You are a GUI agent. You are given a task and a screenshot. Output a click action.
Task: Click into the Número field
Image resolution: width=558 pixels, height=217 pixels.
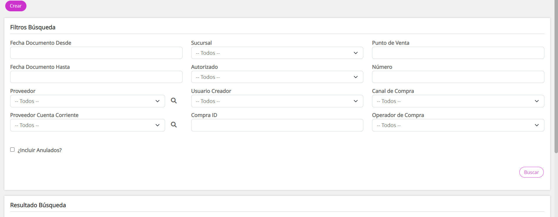click(458, 77)
